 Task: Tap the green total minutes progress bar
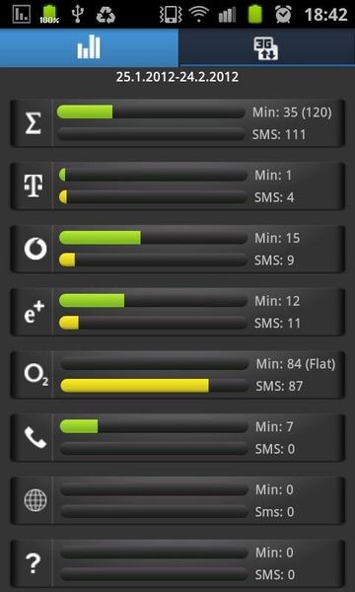point(151,112)
